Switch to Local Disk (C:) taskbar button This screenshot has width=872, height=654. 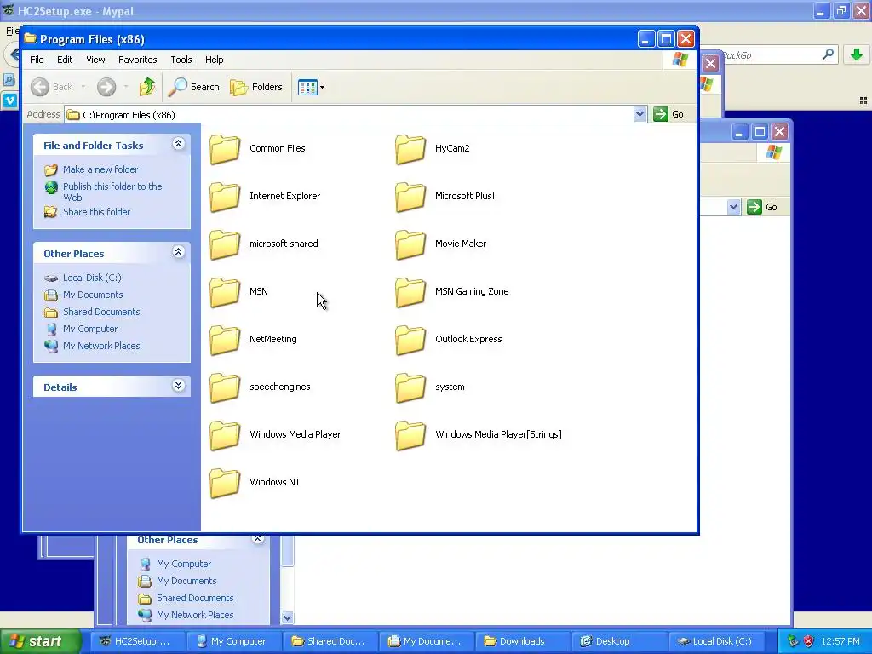[715, 641]
